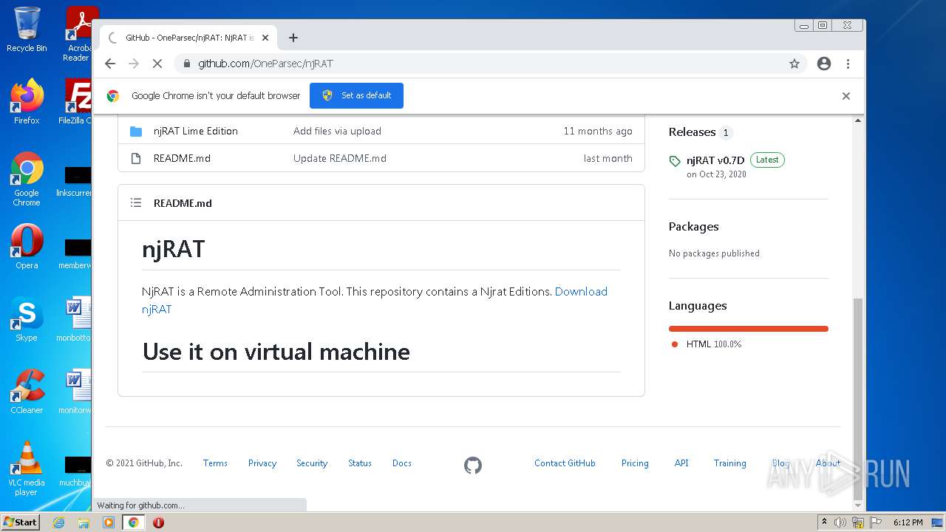Open the Status footer link

(360, 463)
